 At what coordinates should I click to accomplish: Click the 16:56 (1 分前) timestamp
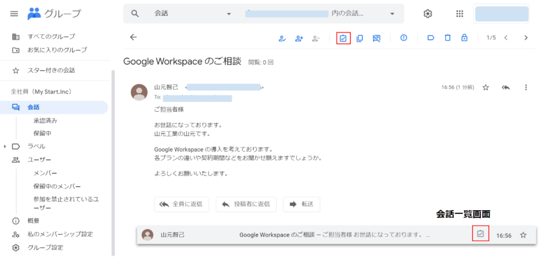click(x=458, y=88)
